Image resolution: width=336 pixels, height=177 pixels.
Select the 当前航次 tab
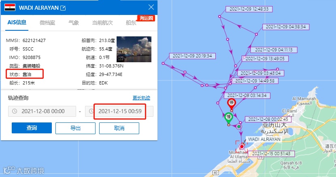point(102,23)
